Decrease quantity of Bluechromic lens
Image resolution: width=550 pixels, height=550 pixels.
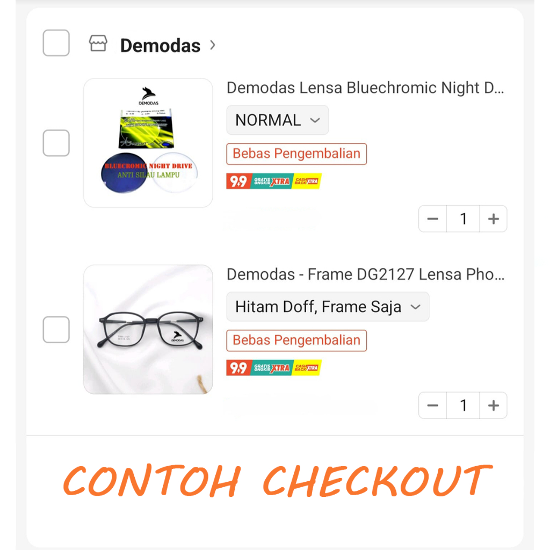(x=433, y=219)
